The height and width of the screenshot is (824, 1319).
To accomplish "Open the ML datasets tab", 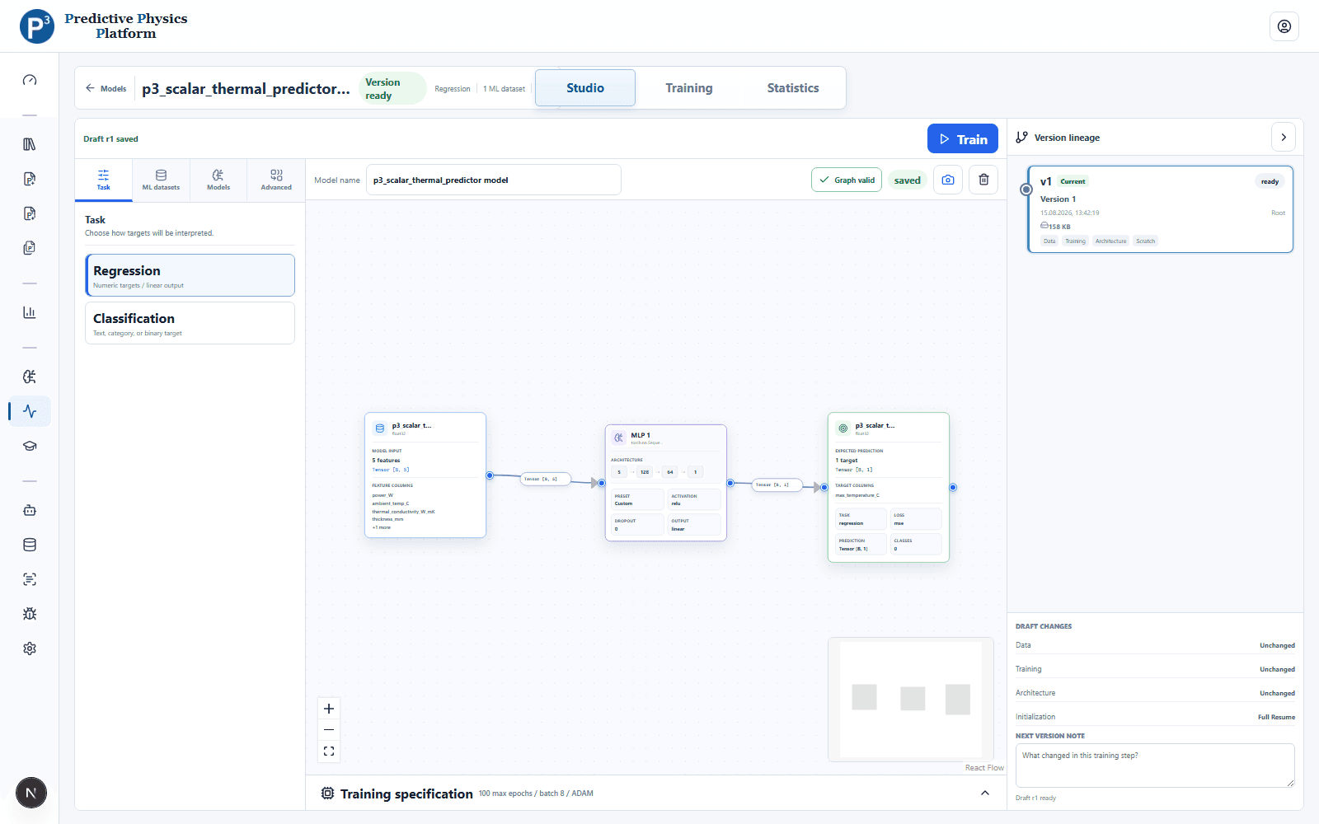I will point(161,180).
